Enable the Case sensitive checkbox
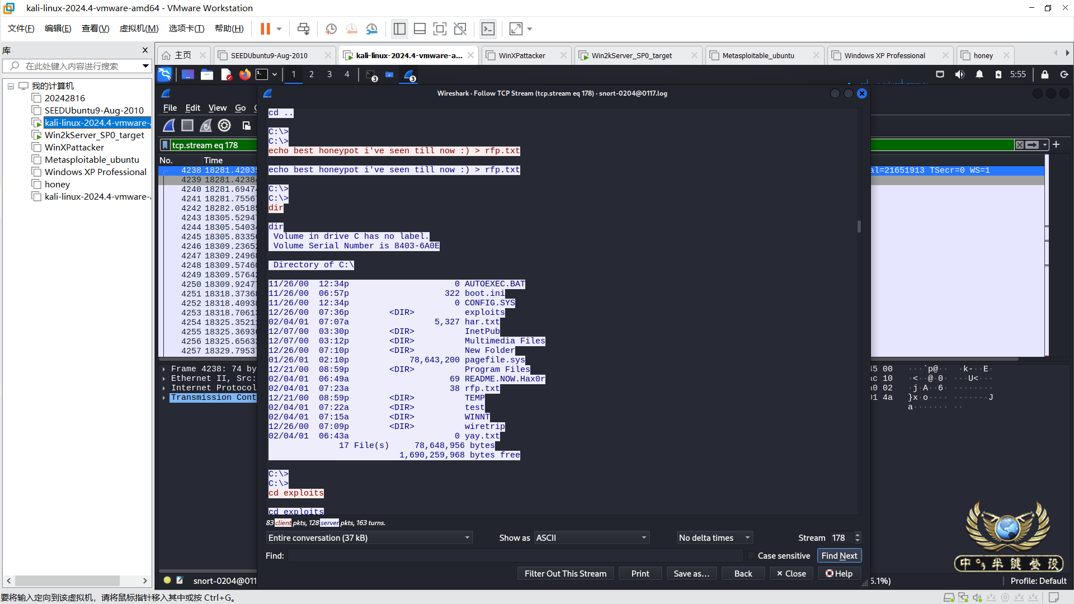 [751, 555]
